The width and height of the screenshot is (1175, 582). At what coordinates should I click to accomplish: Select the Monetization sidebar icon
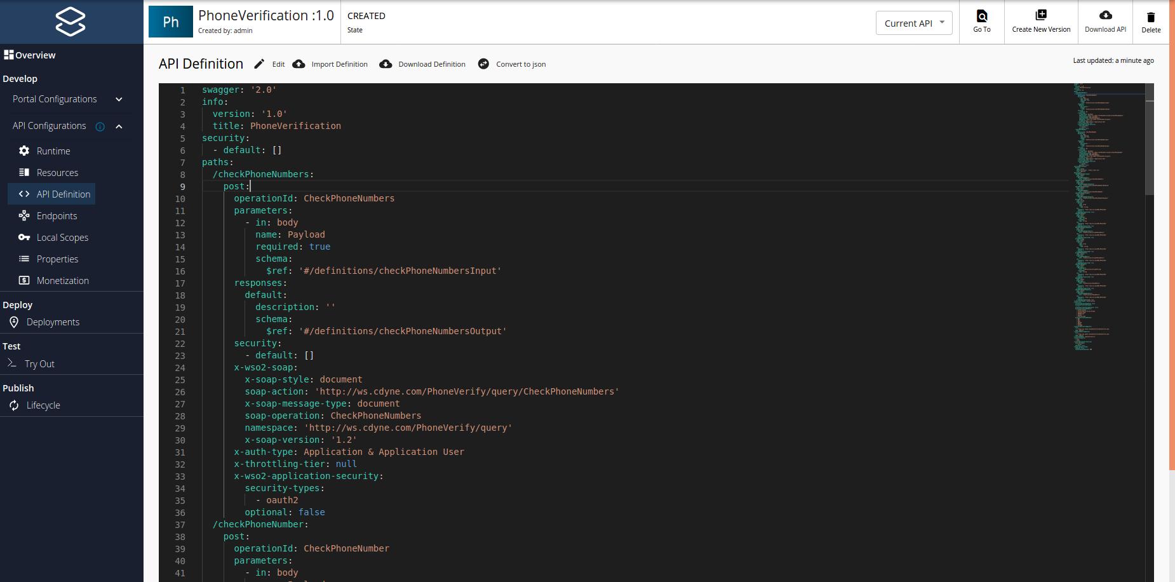tap(23, 280)
